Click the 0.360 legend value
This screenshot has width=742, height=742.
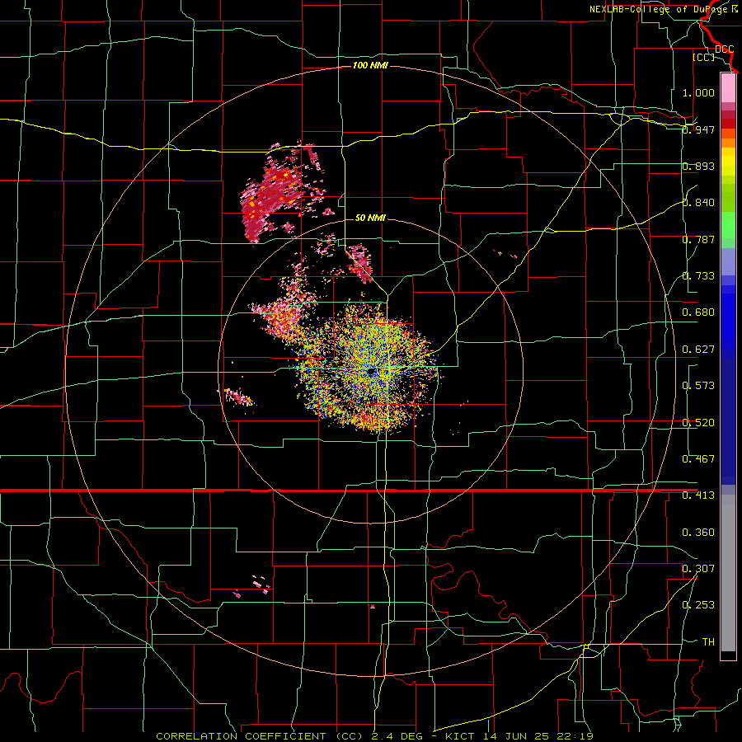(698, 533)
